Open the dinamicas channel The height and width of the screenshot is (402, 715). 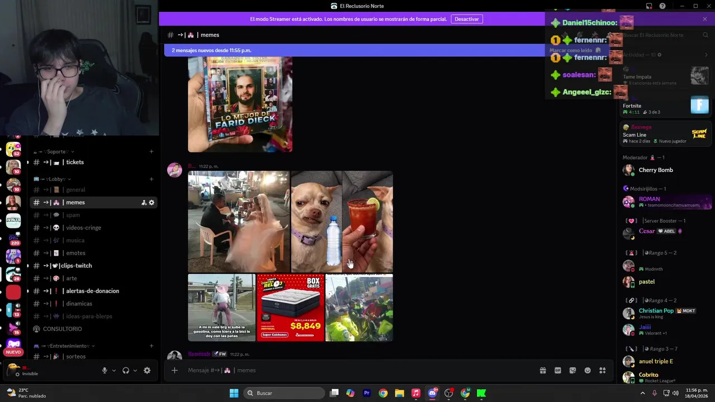coord(94,304)
